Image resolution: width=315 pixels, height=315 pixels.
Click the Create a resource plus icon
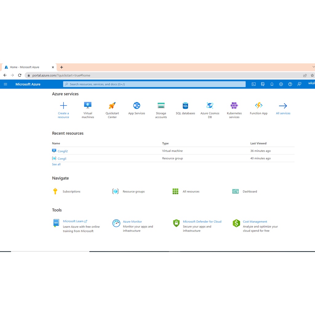[63, 106]
